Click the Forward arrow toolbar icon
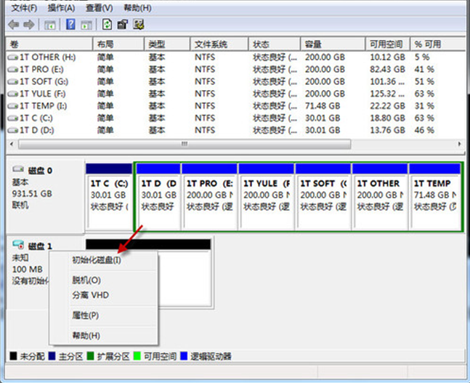 point(28,25)
